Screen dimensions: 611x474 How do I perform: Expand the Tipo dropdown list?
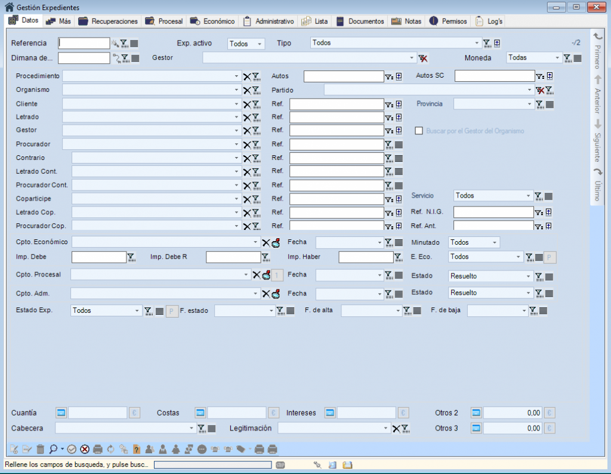click(x=477, y=43)
